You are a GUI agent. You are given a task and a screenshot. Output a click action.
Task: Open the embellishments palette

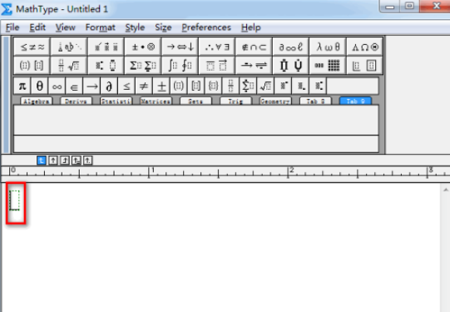[106, 47]
